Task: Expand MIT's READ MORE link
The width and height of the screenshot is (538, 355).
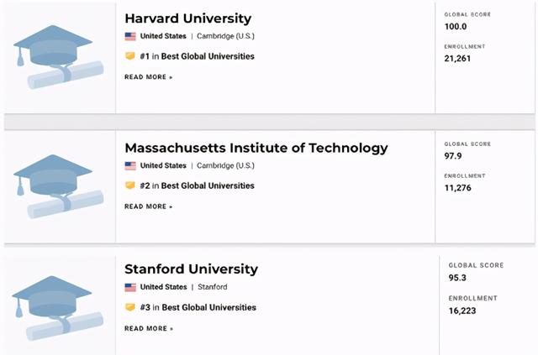Action: point(148,206)
